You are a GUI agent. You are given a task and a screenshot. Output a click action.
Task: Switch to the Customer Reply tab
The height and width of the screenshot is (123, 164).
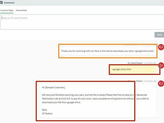click(7, 10)
